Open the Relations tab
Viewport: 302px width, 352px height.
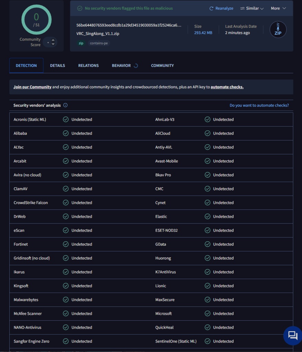coord(88,66)
